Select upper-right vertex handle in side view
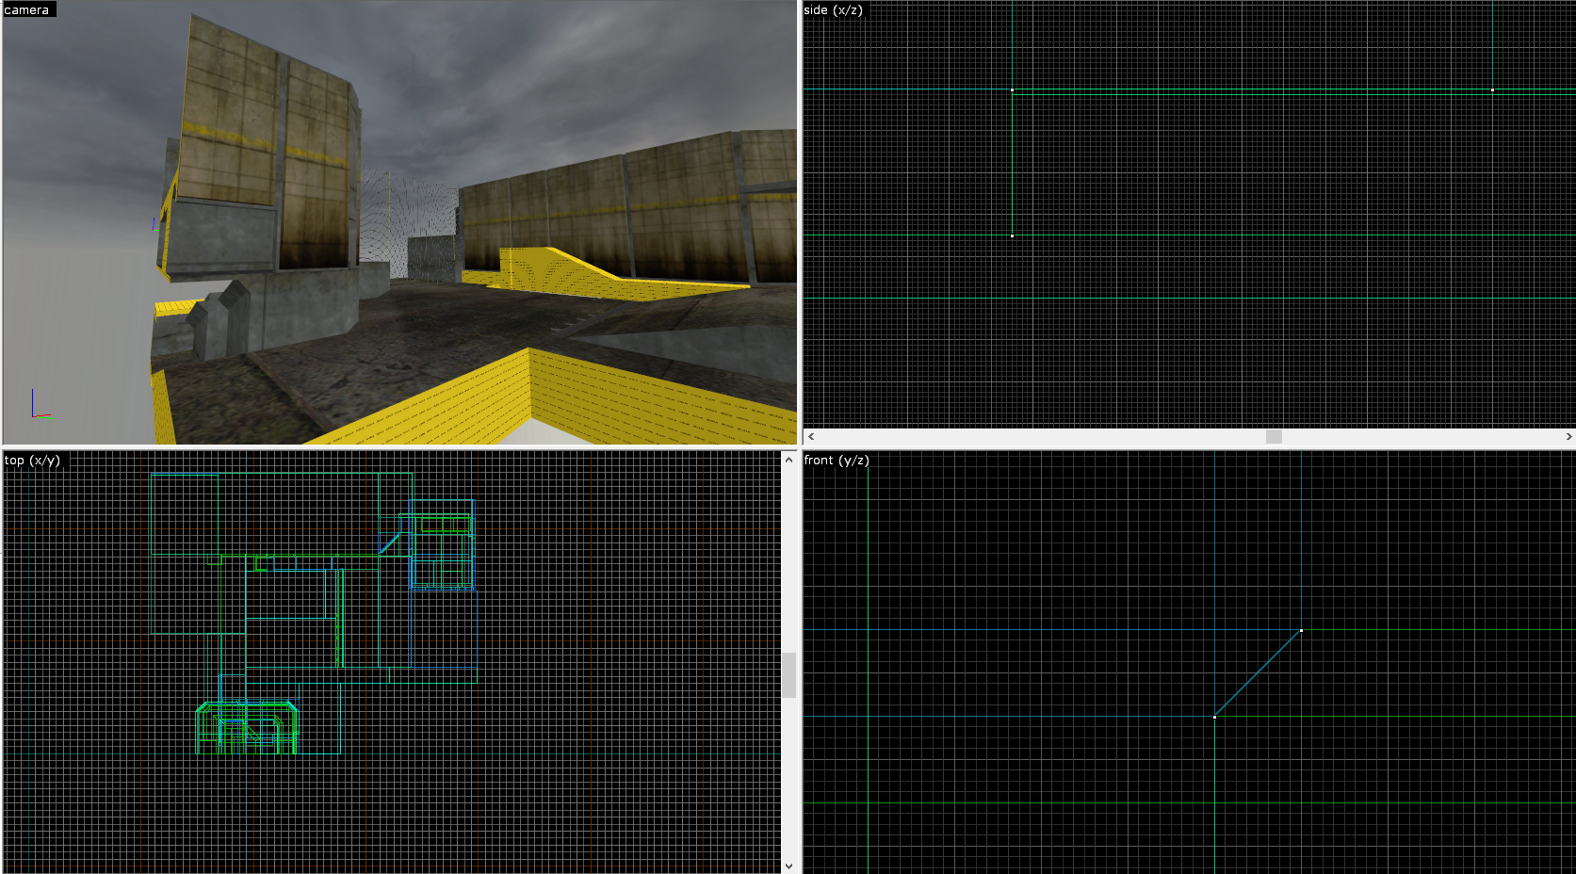The height and width of the screenshot is (874, 1576). 1492,90
